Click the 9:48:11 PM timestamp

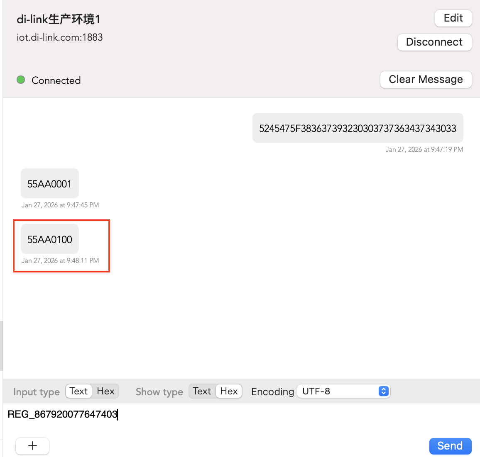click(x=60, y=260)
